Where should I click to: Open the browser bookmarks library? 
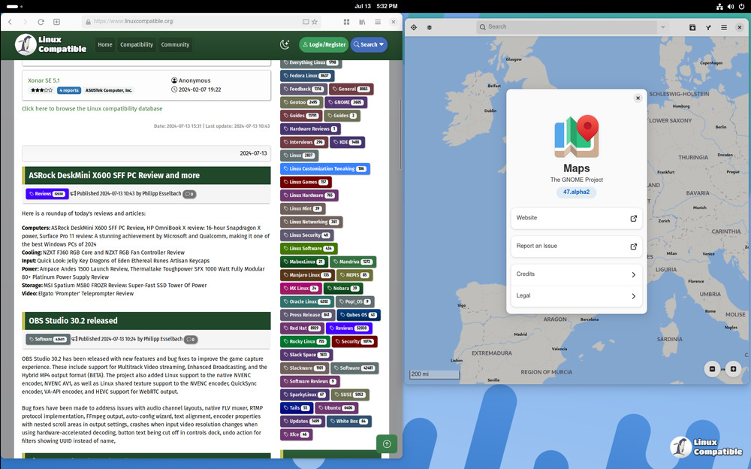(362, 22)
